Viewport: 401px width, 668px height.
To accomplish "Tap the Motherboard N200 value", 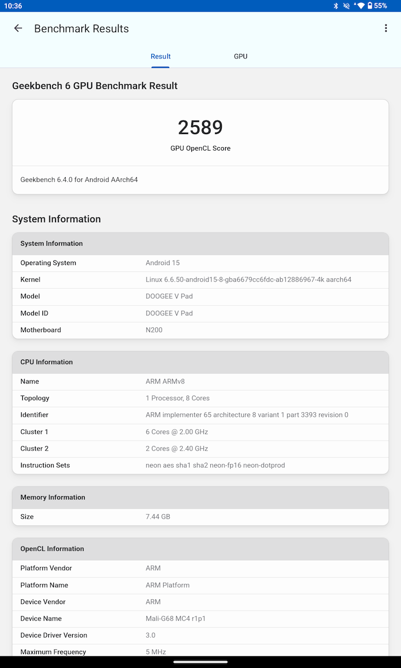I will 154,330.
